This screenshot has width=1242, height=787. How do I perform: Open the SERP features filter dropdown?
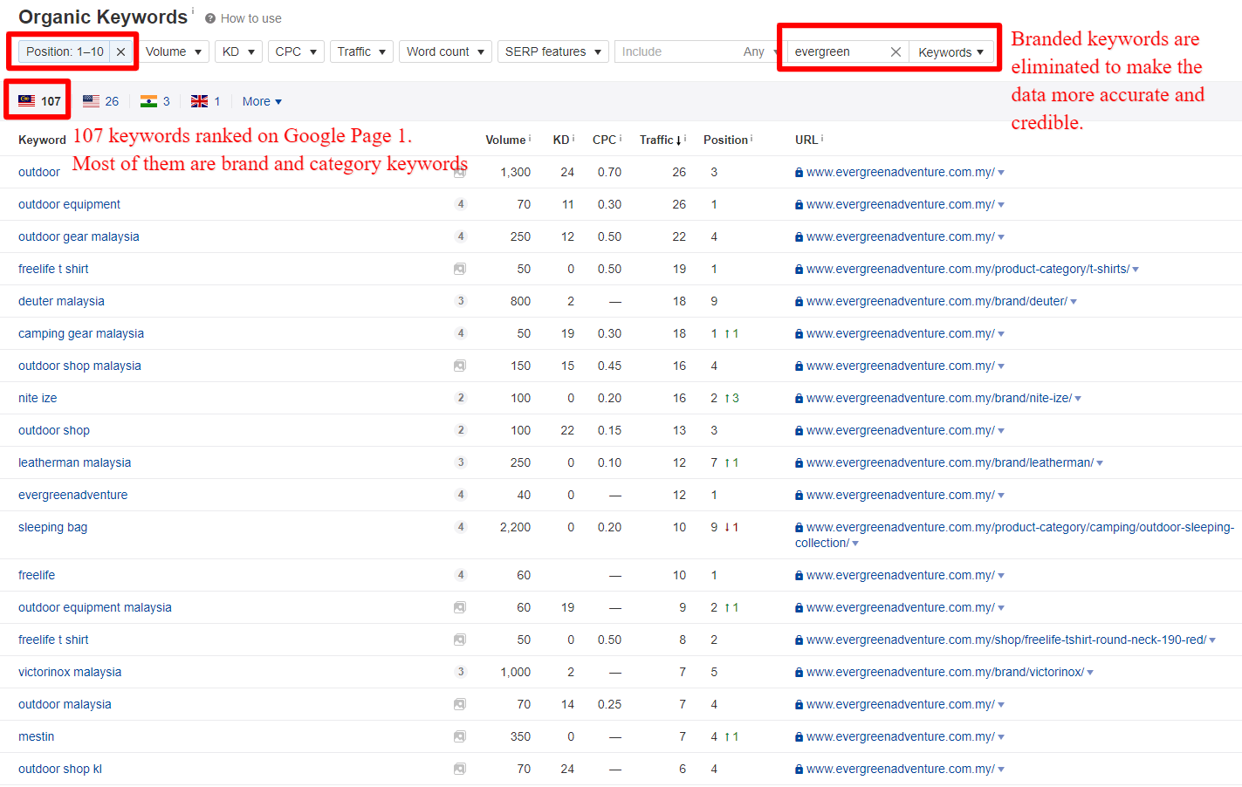click(553, 51)
